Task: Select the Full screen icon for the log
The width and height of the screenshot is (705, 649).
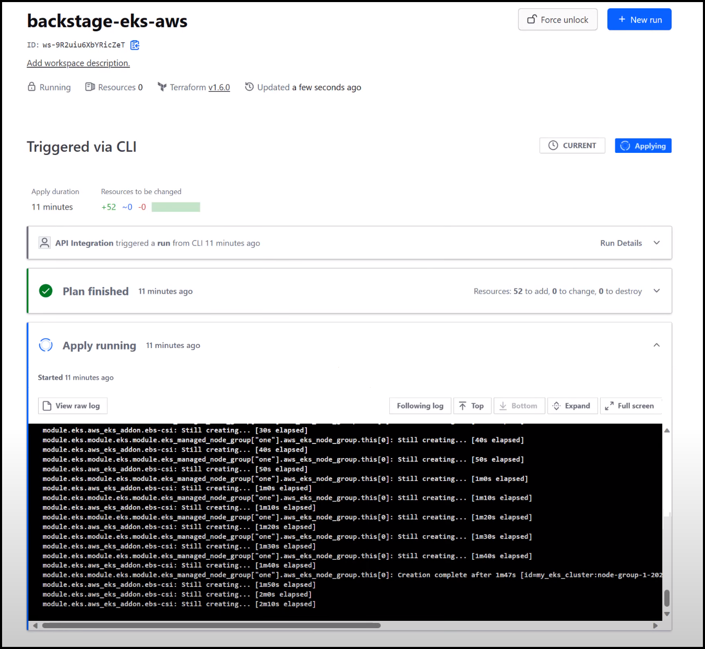Action: (x=630, y=405)
